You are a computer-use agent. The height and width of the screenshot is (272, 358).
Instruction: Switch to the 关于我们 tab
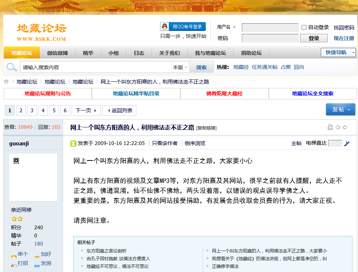169,53
